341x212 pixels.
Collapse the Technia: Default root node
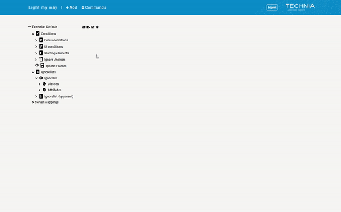(30, 27)
